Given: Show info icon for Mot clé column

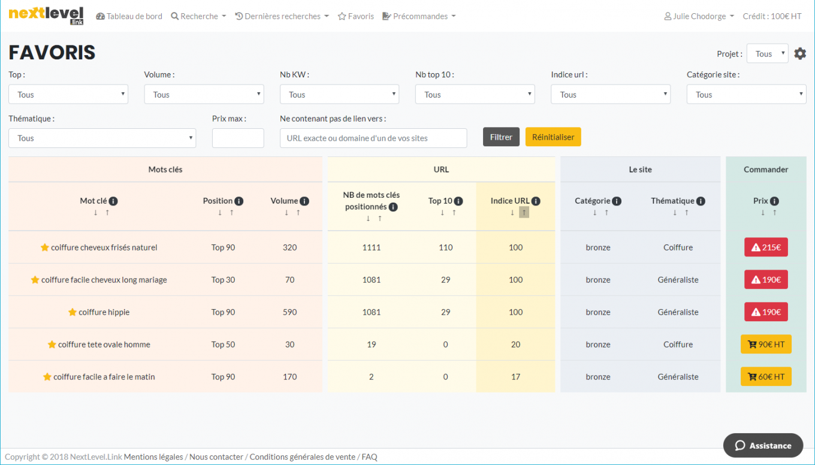Looking at the screenshot, I should tap(113, 201).
